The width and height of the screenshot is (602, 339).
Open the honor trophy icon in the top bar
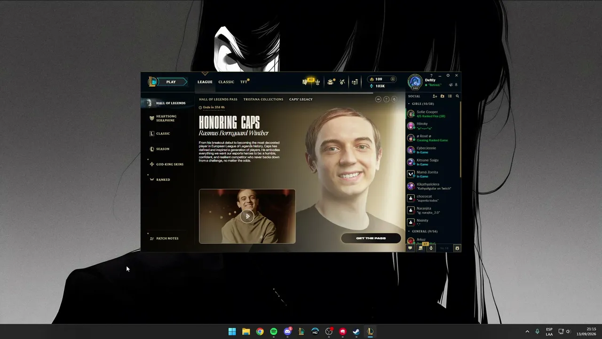point(318,82)
